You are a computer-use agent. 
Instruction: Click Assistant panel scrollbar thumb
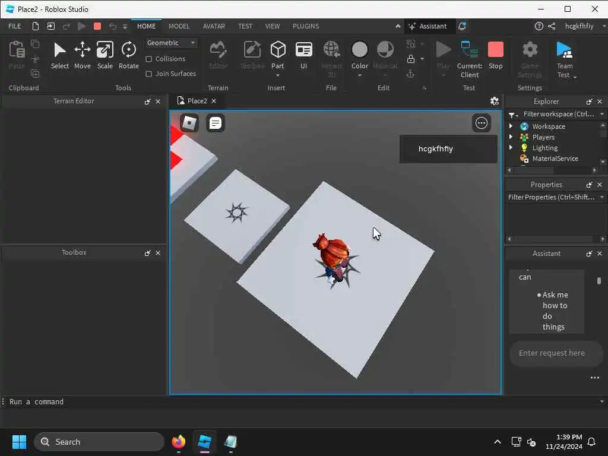(x=598, y=281)
